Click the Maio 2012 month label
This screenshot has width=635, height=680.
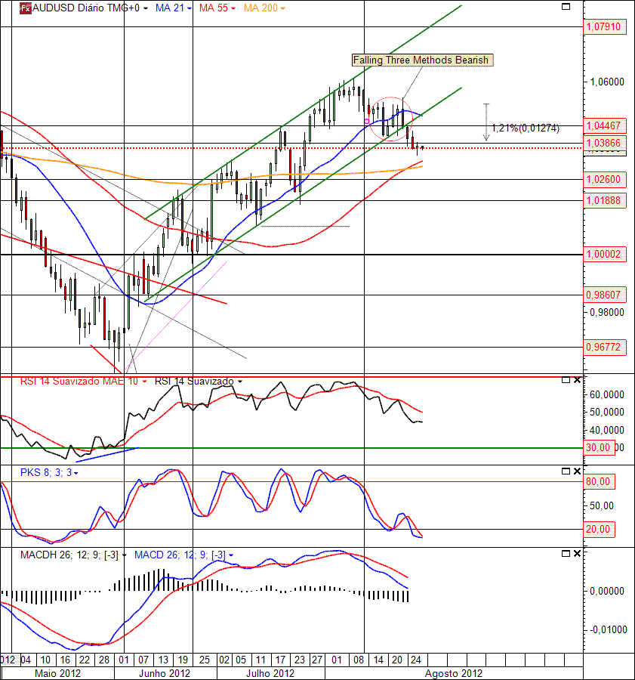(57, 673)
